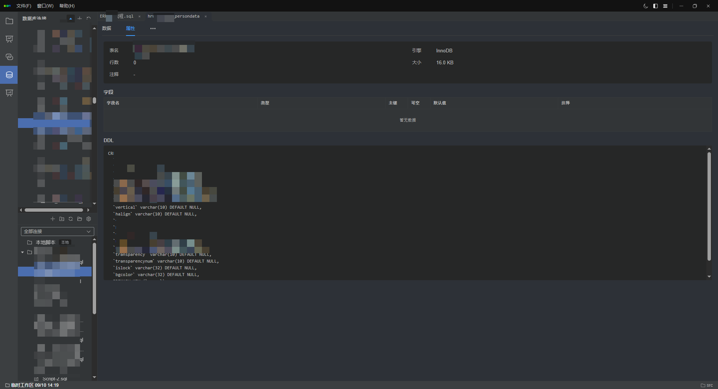Collapse the folder below 本地脚本
The height and width of the screenshot is (389, 718).
22,252
